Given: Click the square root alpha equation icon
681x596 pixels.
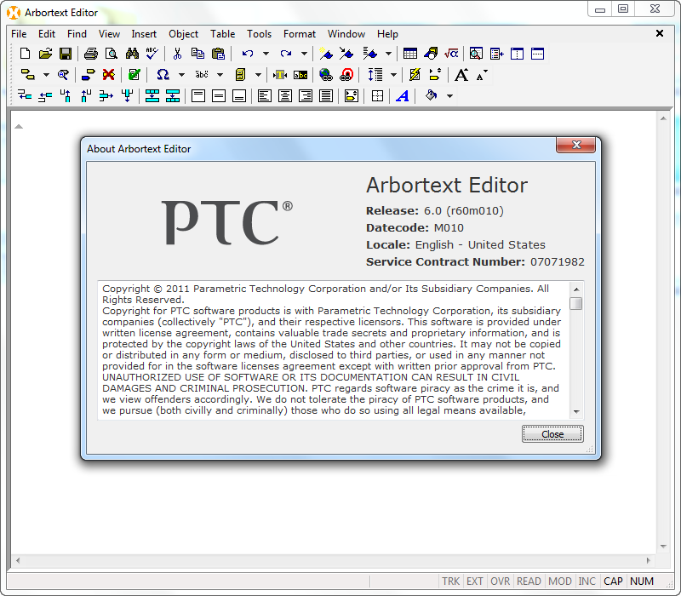Looking at the screenshot, I should [451, 54].
